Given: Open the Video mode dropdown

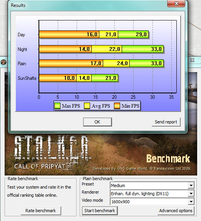Looking at the screenshot, I should (x=191, y=202).
